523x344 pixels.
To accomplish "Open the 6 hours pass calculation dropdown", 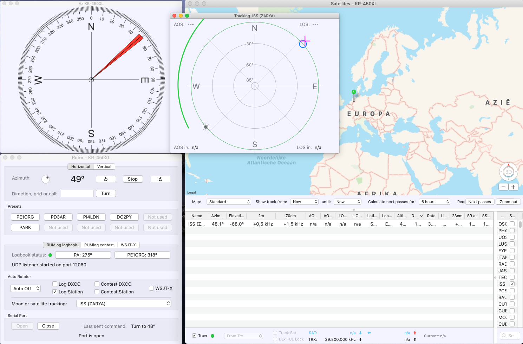I will (435, 202).
